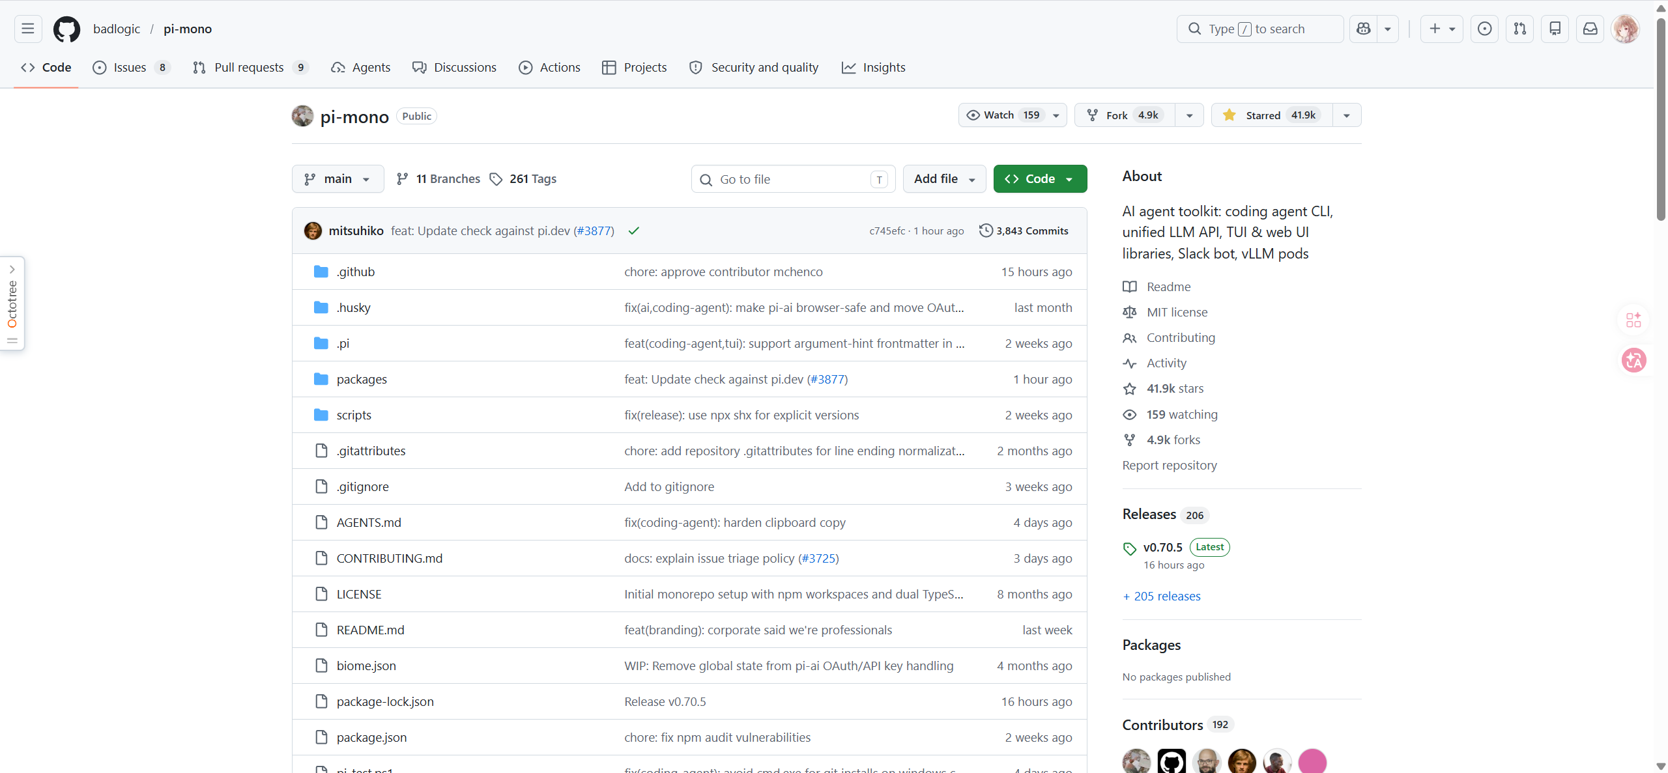Open the 11 Branches list
1668x773 pixels.
[x=439, y=179]
